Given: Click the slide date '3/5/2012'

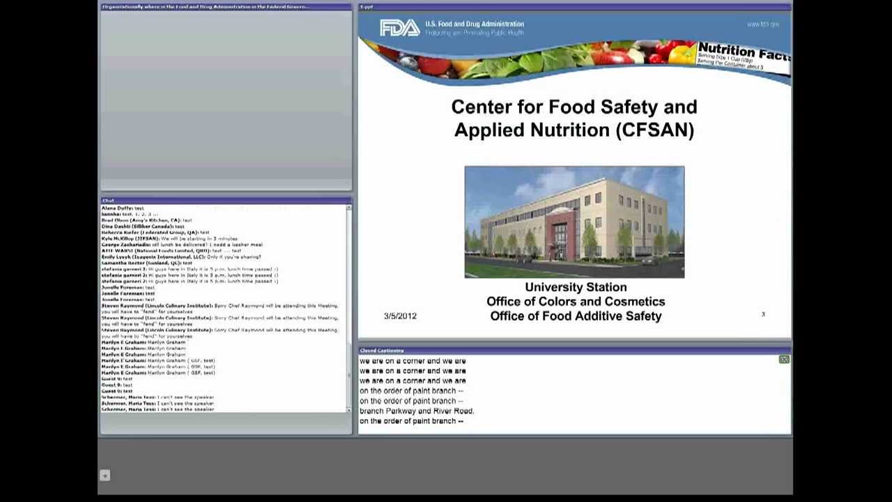Looking at the screenshot, I should [400, 316].
